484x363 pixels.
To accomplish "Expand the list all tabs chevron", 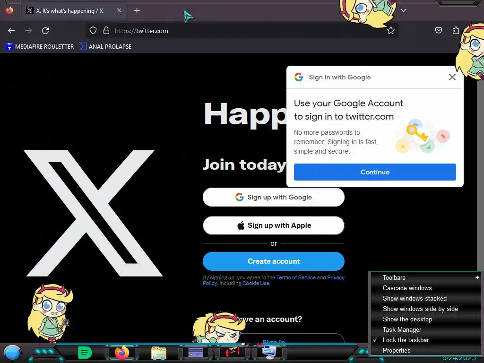I will click(404, 10).
